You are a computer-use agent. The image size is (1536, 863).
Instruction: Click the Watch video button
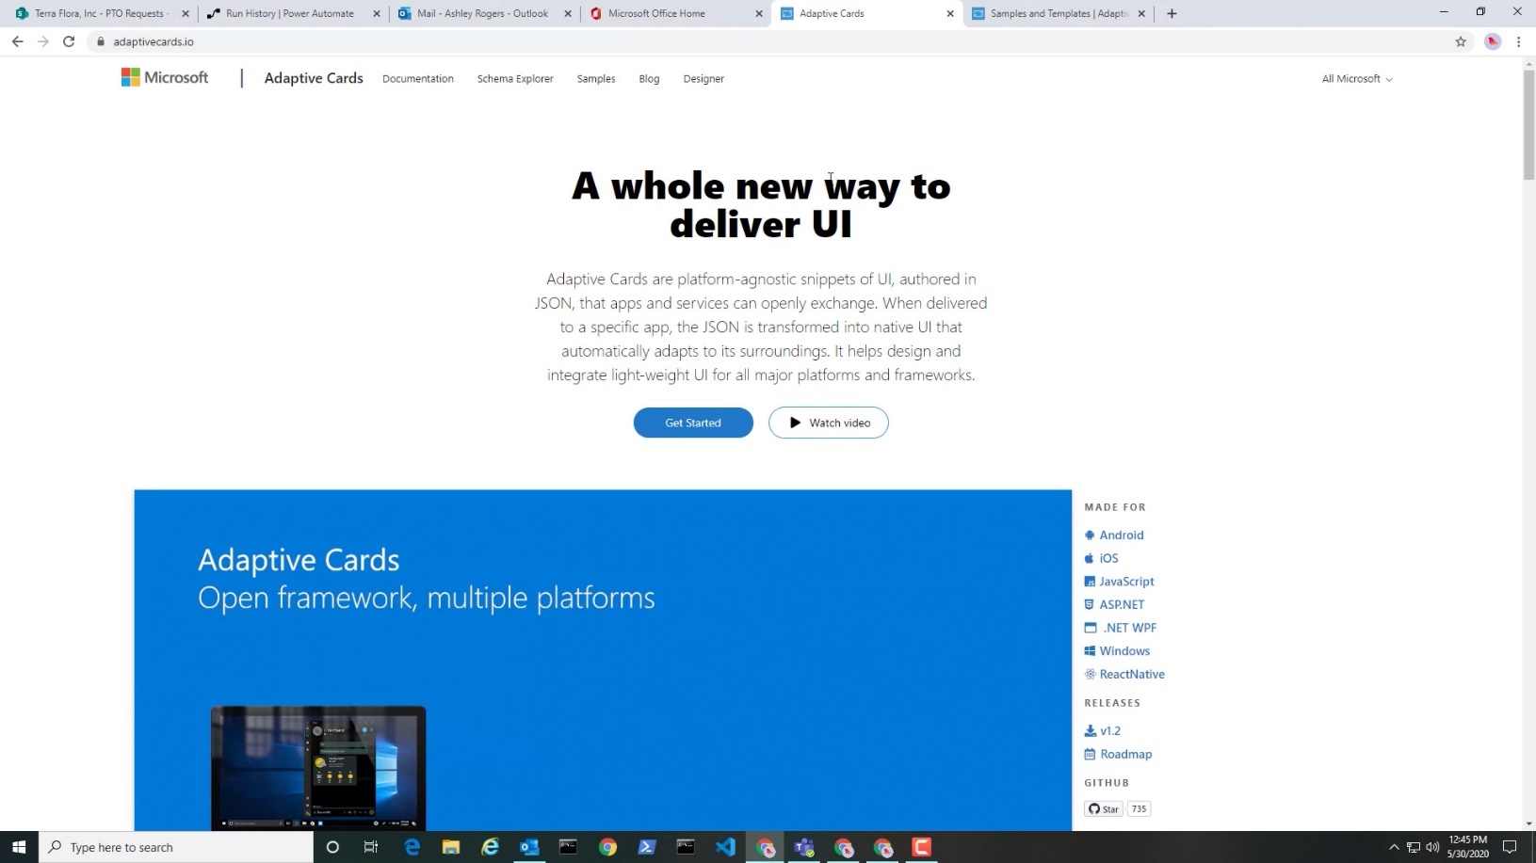coord(829,423)
